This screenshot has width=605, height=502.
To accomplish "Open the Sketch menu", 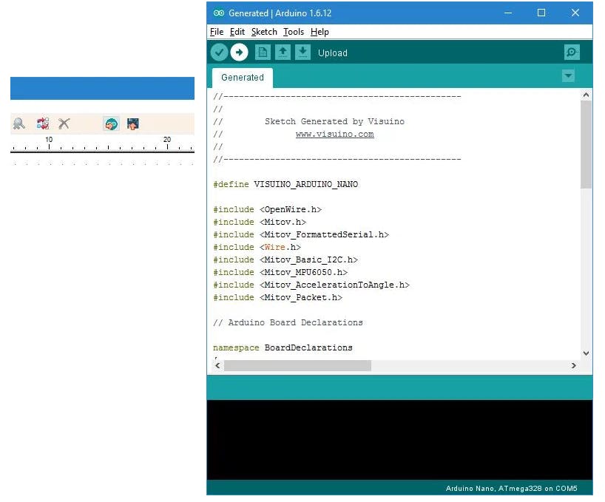I will tap(264, 32).
